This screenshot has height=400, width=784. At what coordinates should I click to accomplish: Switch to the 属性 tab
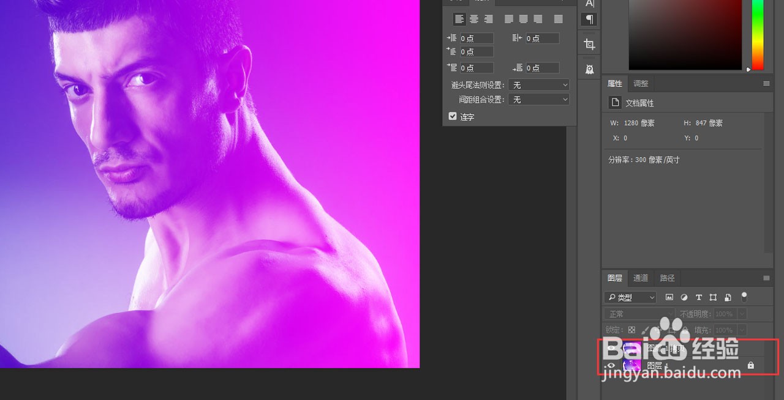(x=615, y=83)
